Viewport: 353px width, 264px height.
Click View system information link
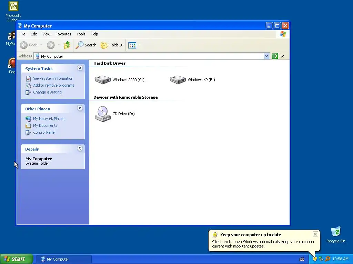click(x=53, y=78)
